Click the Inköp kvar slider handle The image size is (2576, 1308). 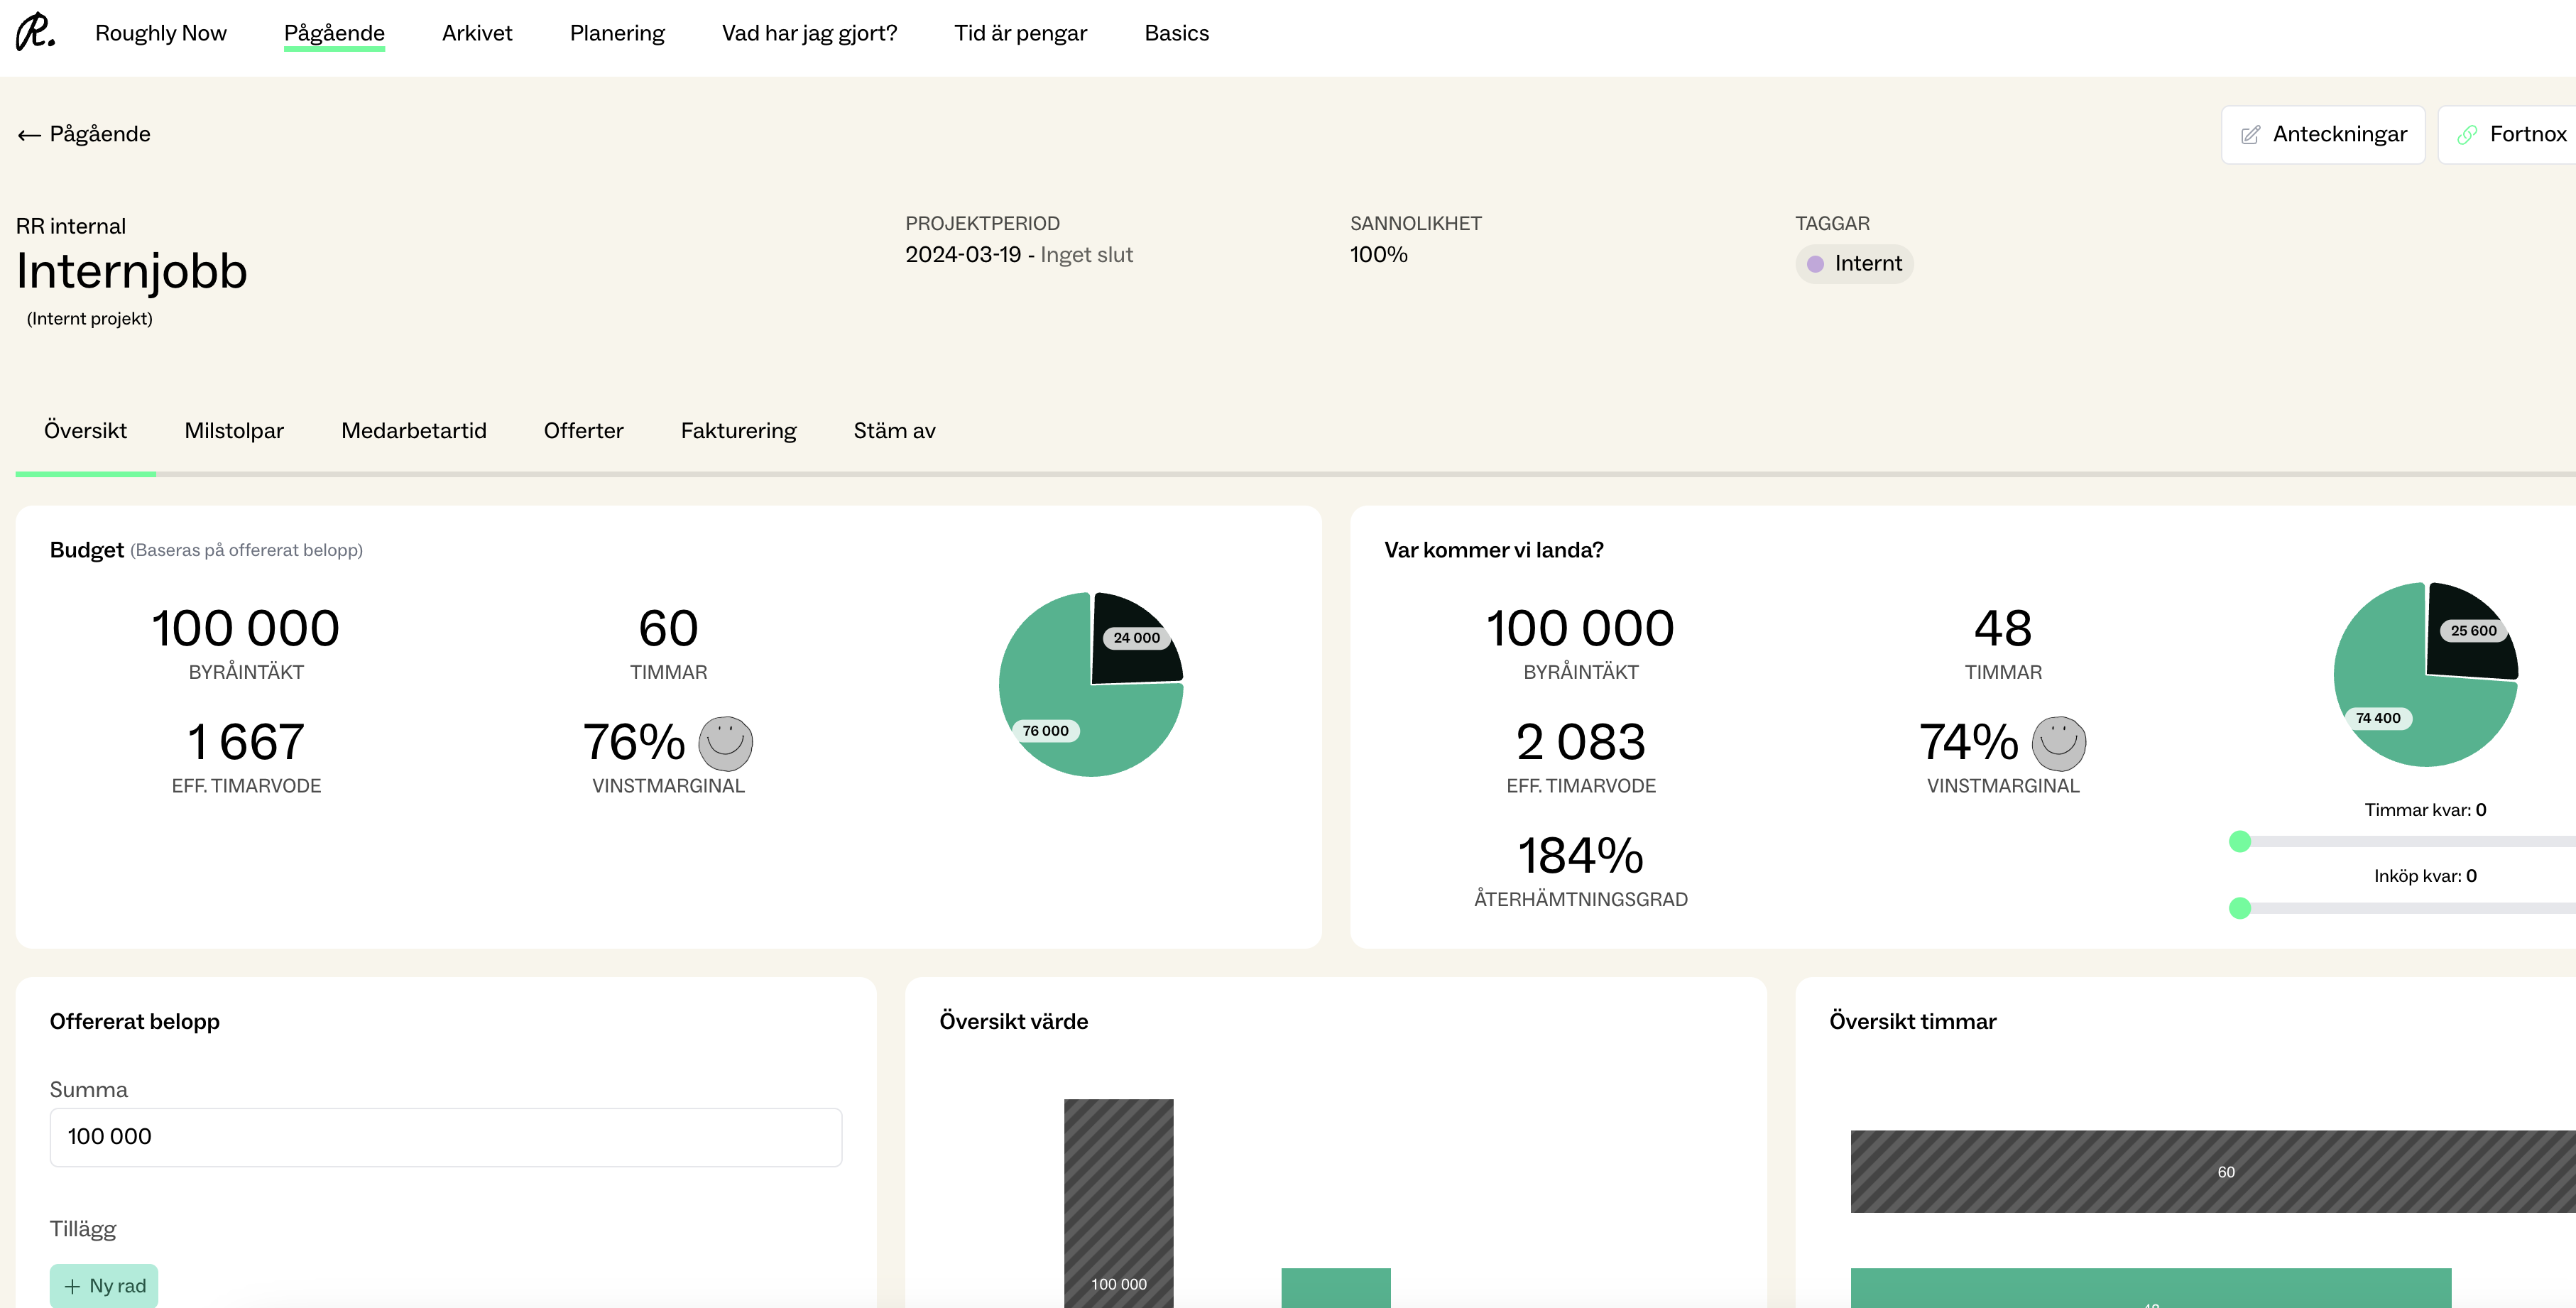(2240, 908)
